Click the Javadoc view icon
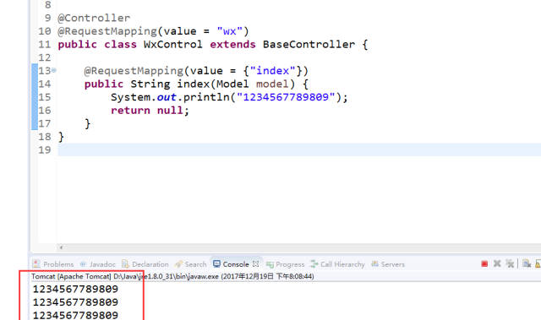 (83, 264)
